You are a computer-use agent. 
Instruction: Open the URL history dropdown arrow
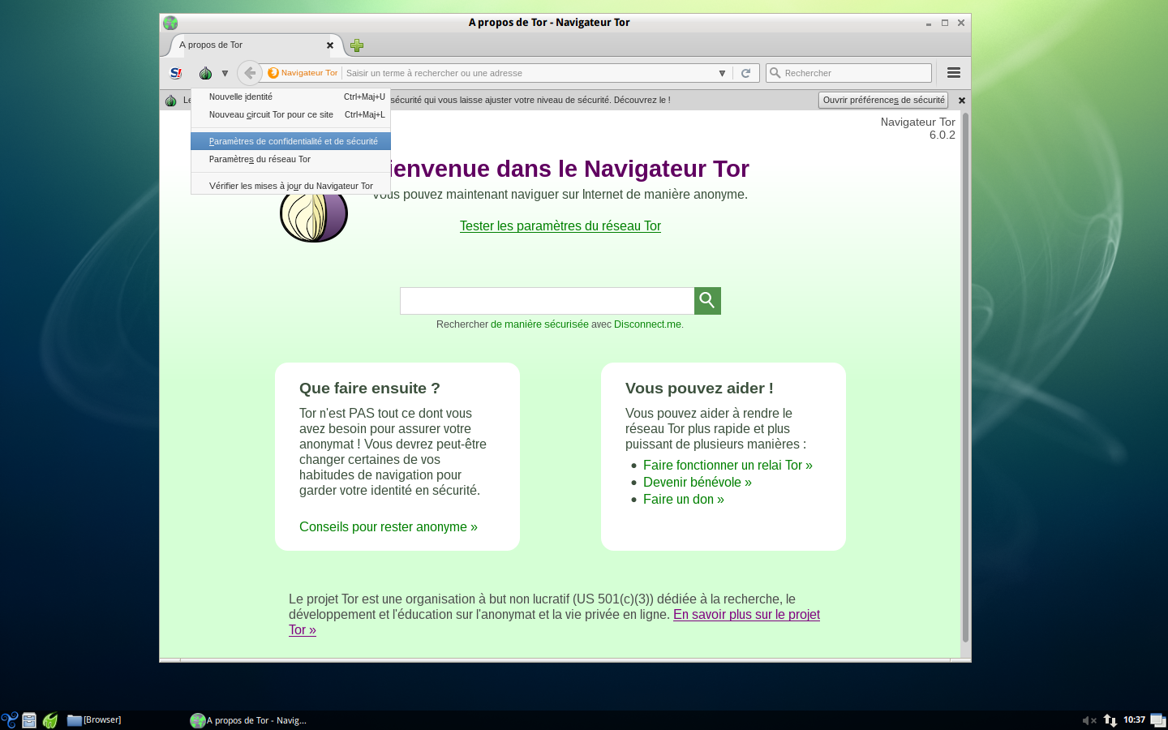point(722,73)
